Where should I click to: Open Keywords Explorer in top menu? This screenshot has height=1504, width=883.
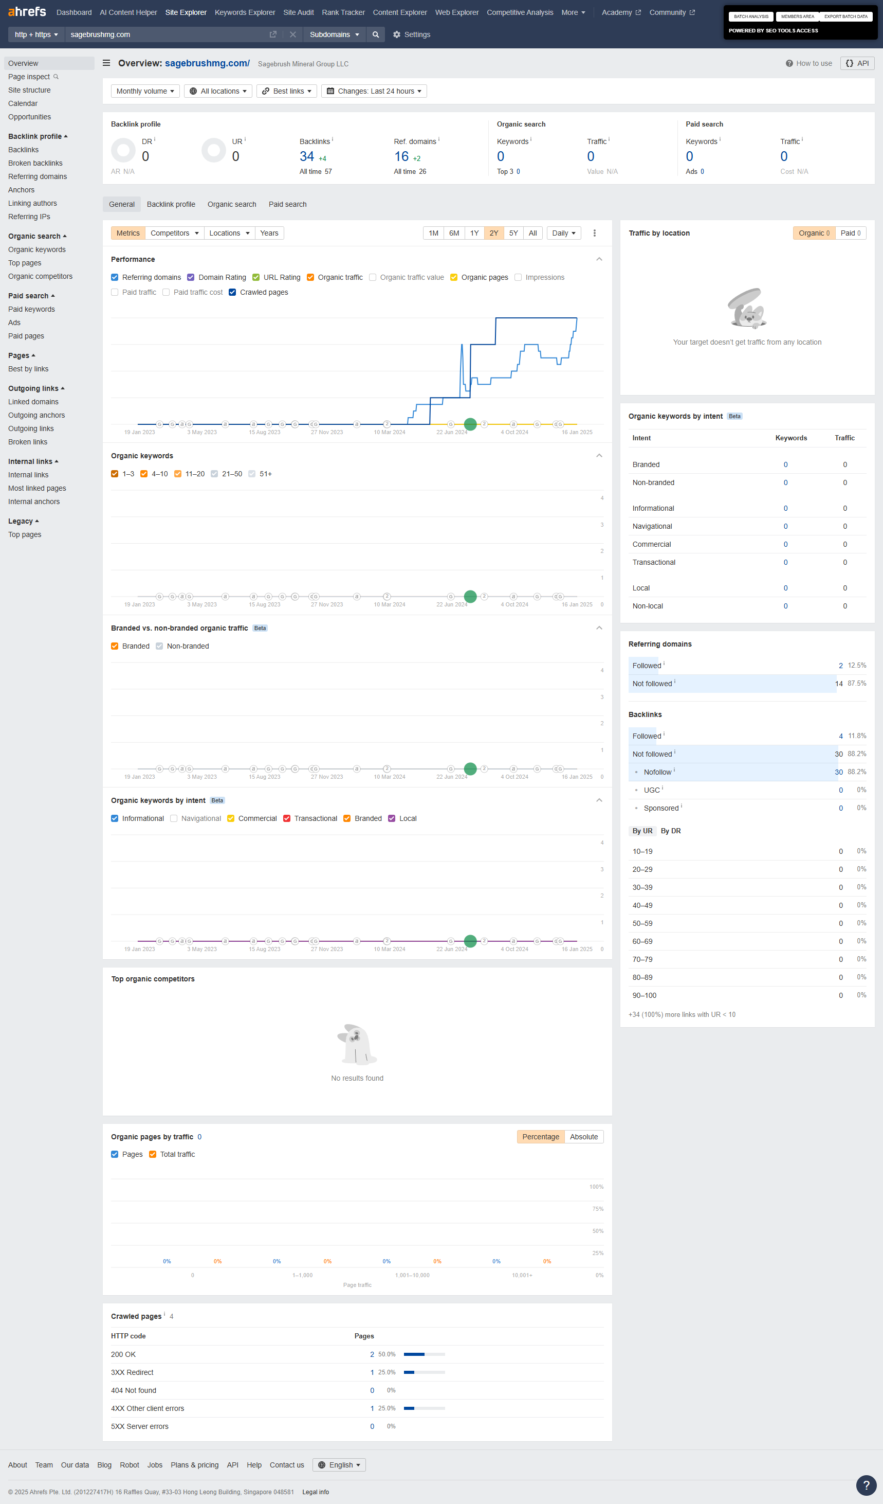(245, 12)
